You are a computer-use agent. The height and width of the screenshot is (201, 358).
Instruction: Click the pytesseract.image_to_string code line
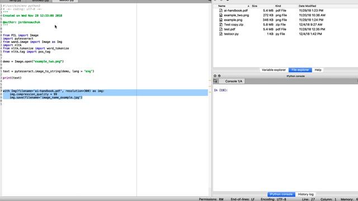[49, 71]
